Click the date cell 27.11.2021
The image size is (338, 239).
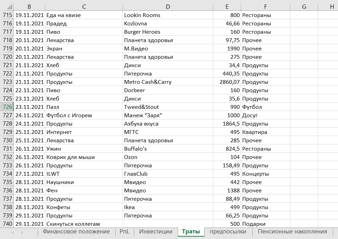click(x=29, y=174)
